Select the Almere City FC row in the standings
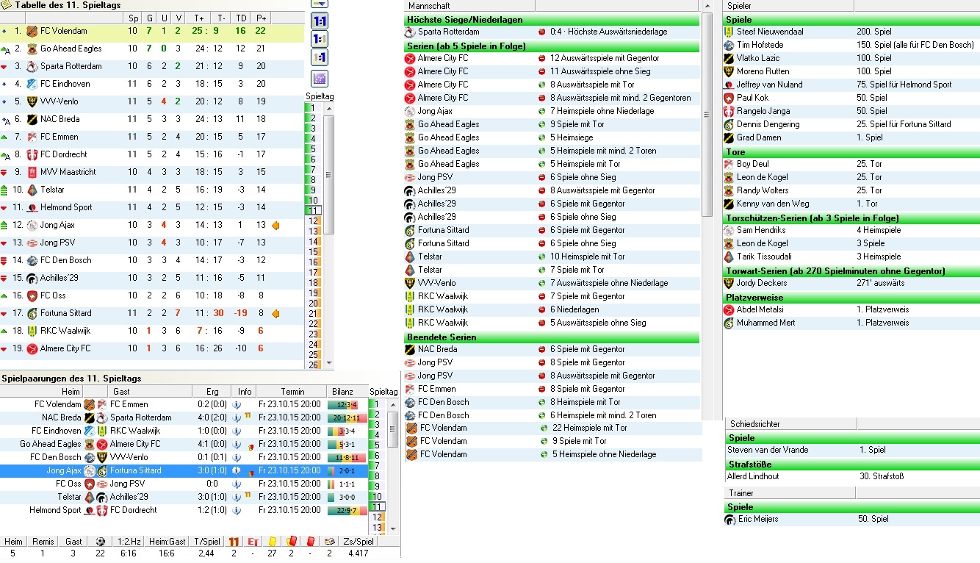This screenshot has height=563, width=980. click(x=152, y=348)
